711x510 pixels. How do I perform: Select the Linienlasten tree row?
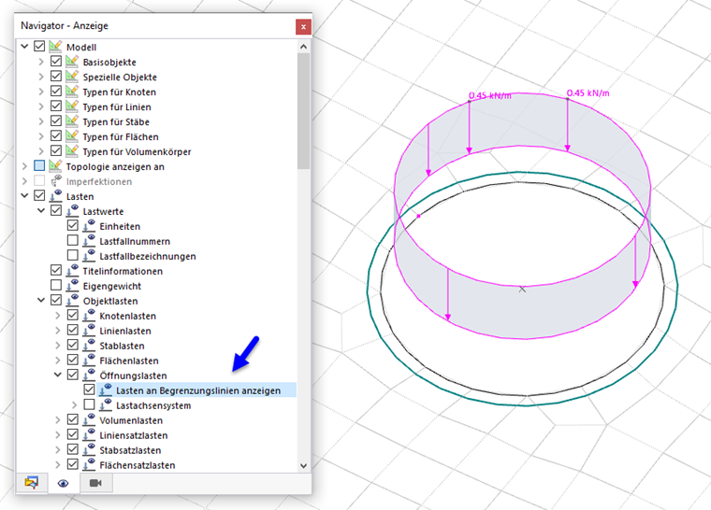click(x=125, y=331)
